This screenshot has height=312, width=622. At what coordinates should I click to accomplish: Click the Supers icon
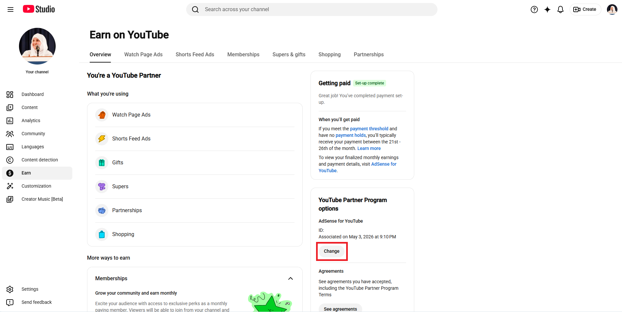pos(102,187)
